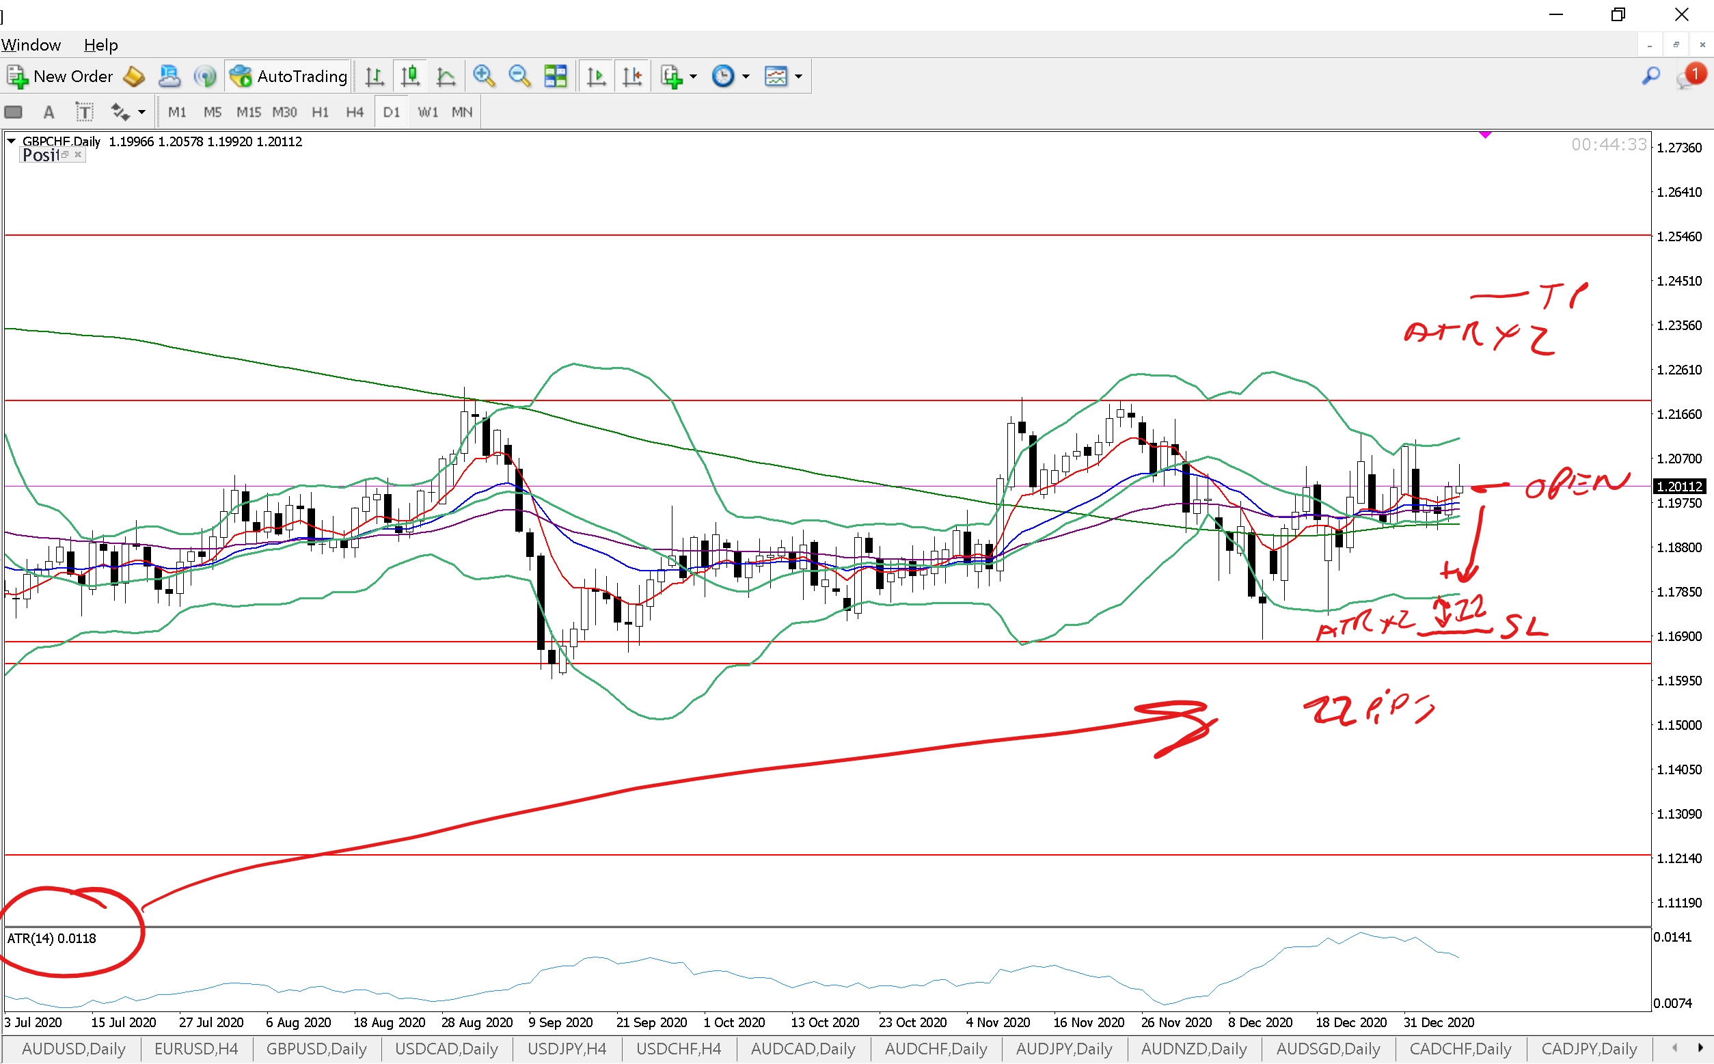The height and width of the screenshot is (1064, 1714).
Task: Switch to M15 timeframe
Action: pyautogui.click(x=248, y=112)
